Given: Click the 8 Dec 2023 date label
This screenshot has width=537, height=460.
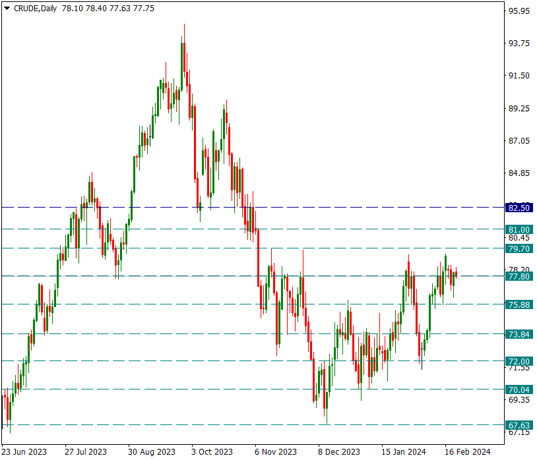Looking at the screenshot, I should tap(339, 452).
